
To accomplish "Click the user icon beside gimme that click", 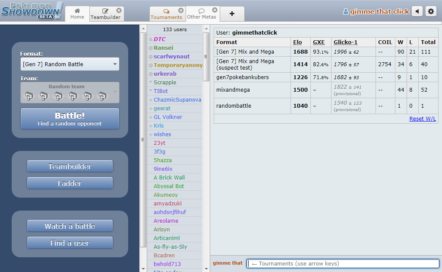I will pos(345,12).
